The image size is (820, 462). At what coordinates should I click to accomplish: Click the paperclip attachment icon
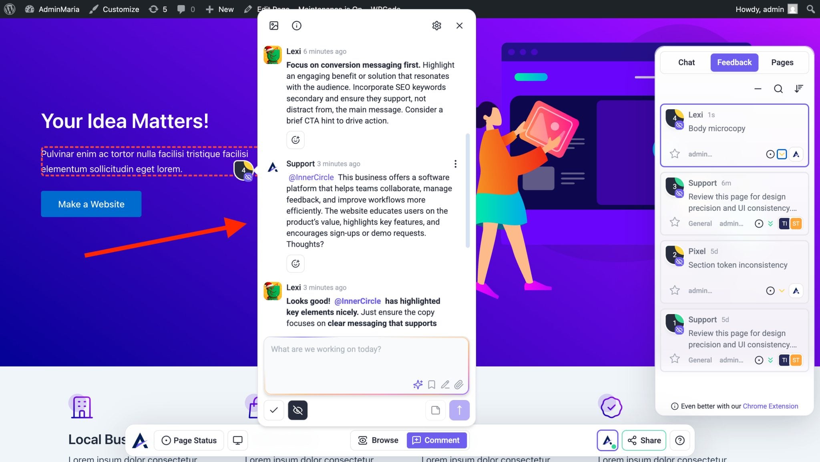(459, 384)
